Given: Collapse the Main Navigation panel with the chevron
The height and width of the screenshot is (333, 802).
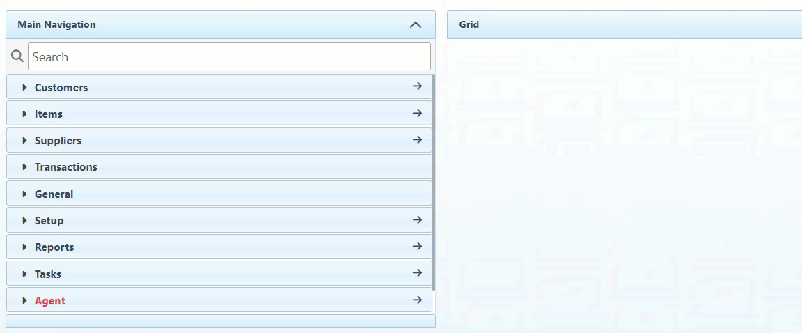Looking at the screenshot, I should 416,24.
